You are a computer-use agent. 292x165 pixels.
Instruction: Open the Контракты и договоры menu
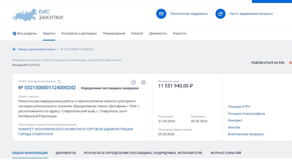coord(79,34)
